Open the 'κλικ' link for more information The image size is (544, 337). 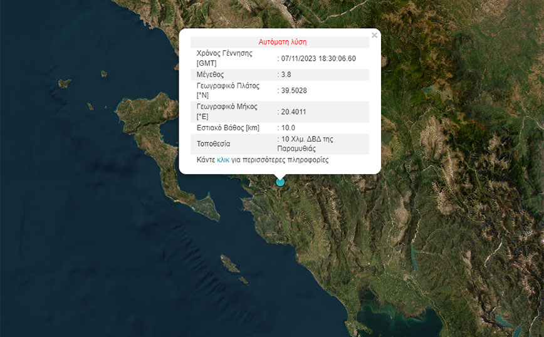[x=223, y=160]
